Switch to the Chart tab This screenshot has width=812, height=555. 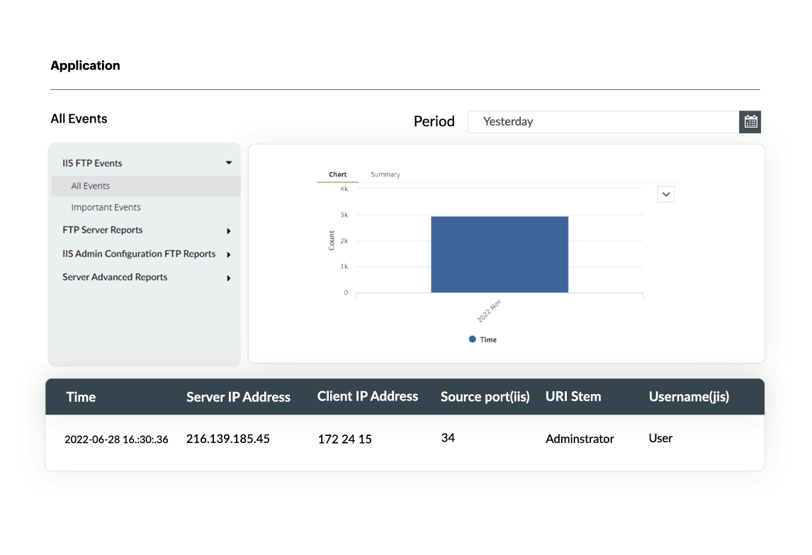point(338,174)
